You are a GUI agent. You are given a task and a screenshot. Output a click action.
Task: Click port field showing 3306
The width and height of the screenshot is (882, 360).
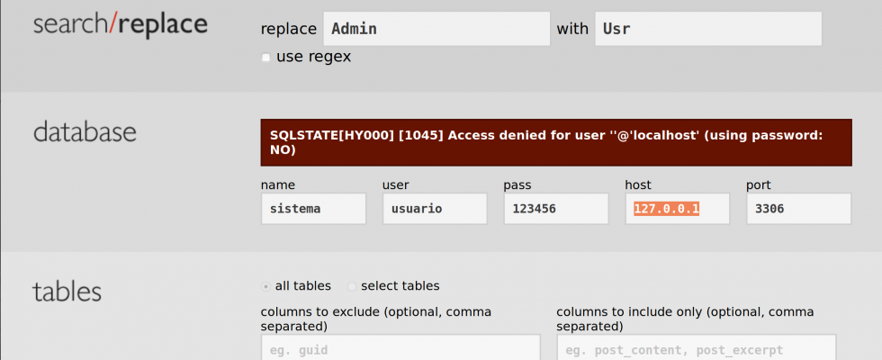tap(799, 209)
